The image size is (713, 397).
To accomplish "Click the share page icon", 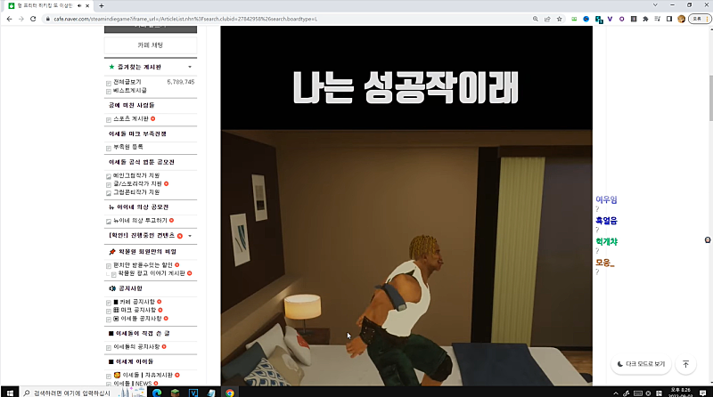I will coord(547,19).
